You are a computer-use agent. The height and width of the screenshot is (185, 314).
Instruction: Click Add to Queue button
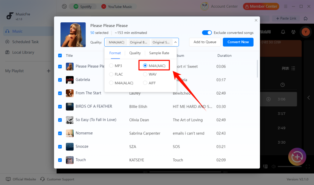[205, 42]
